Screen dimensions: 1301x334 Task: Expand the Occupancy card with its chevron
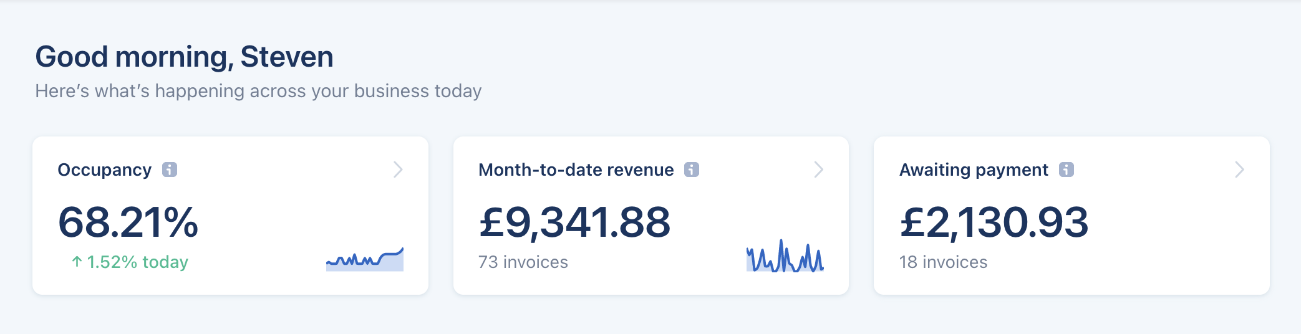(x=398, y=169)
